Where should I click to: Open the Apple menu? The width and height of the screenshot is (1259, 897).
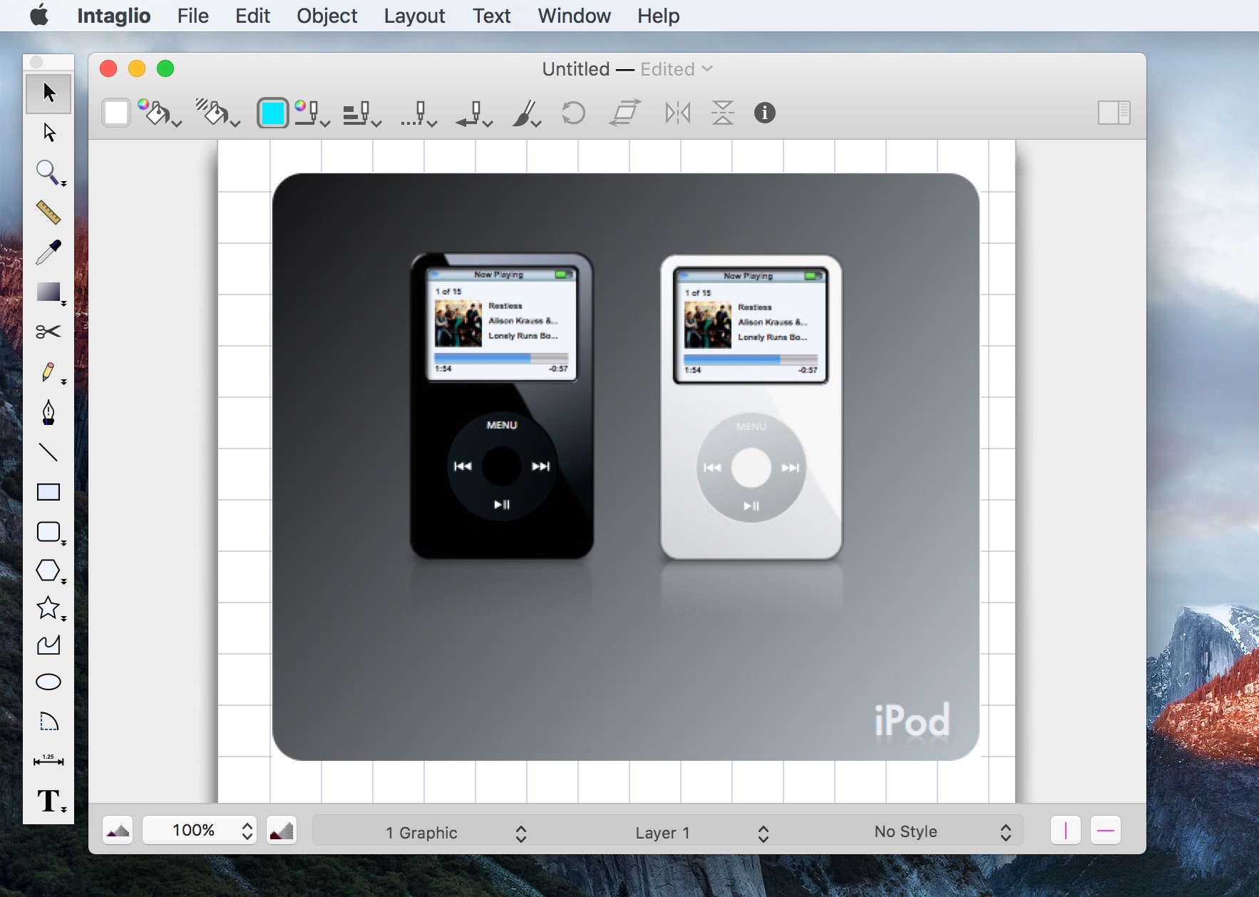click(39, 15)
